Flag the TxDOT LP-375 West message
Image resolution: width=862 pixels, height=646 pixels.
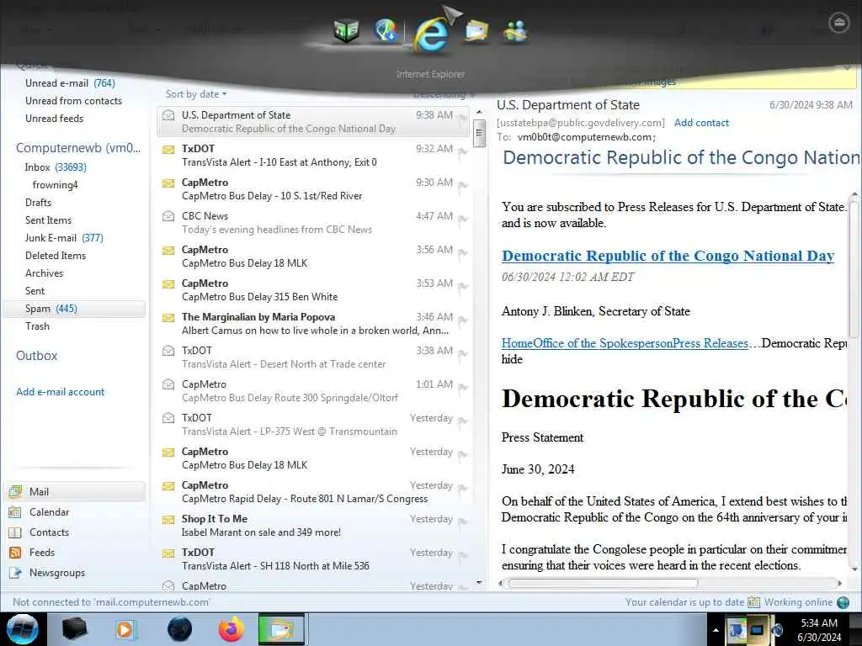pos(463,421)
